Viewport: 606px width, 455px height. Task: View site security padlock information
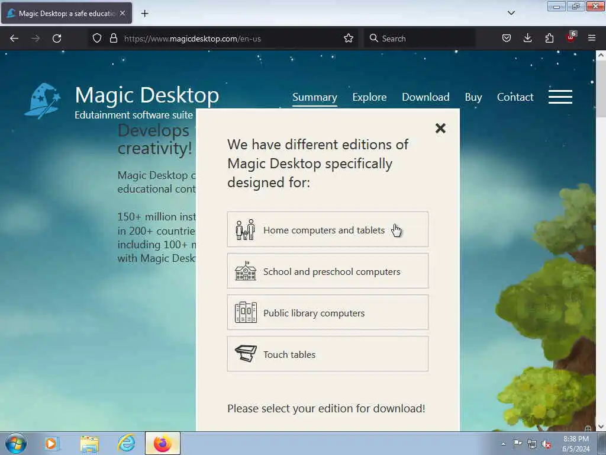[113, 39]
